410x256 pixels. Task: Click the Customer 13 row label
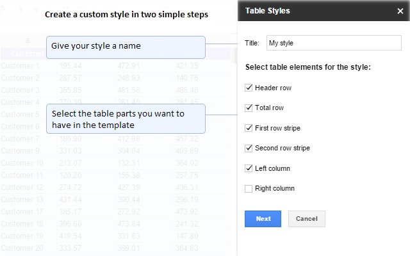[x=22, y=200]
